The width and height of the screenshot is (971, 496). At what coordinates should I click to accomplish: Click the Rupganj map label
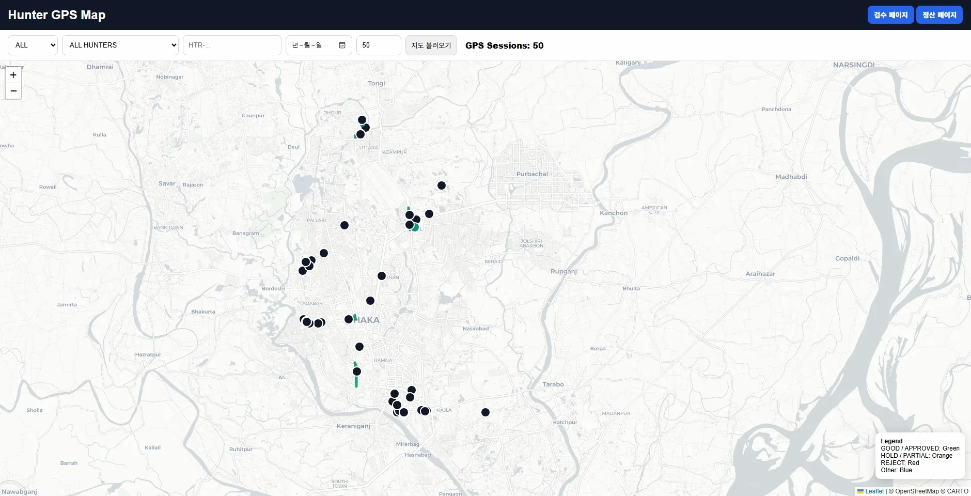coord(563,271)
